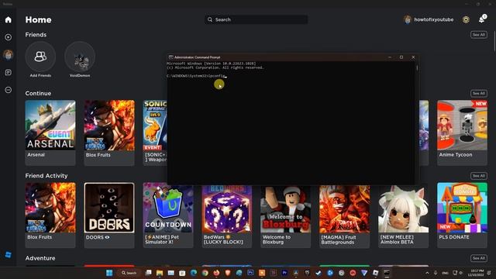Click the Add Friends circle icon
The height and width of the screenshot is (279, 496).
(x=40, y=57)
